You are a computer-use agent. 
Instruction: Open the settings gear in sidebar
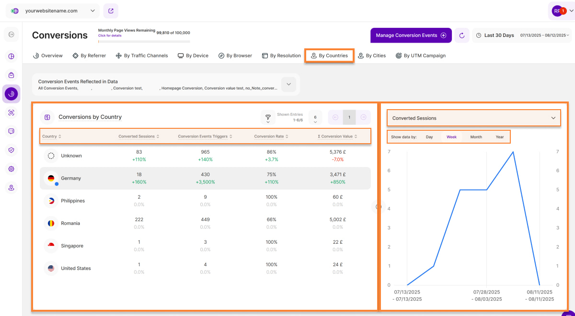pyautogui.click(x=11, y=169)
